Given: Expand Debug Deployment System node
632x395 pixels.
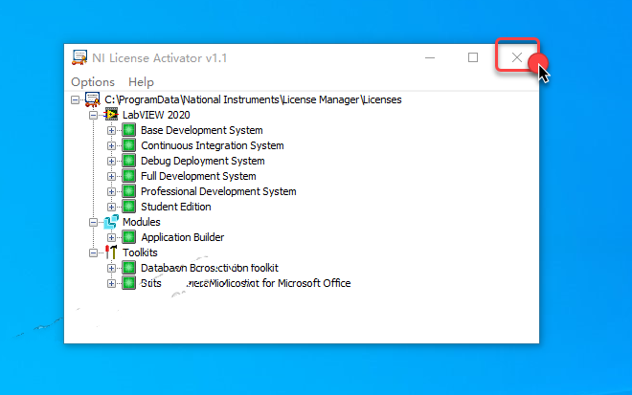Looking at the screenshot, I should click(x=111, y=161).
